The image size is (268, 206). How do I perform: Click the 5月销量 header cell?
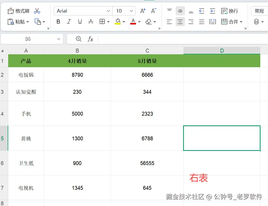(x=147, y=61)
